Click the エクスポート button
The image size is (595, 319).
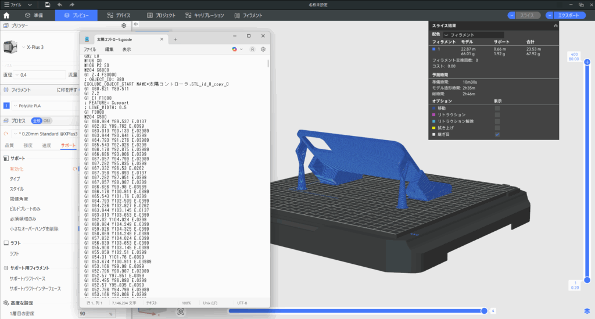click(x=569, y=15)
